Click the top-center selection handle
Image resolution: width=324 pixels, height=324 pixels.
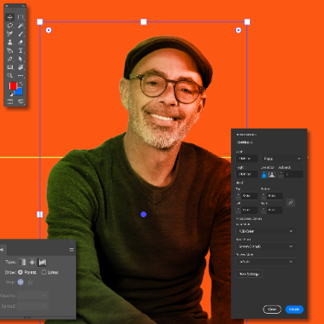[x=143, y=22]
